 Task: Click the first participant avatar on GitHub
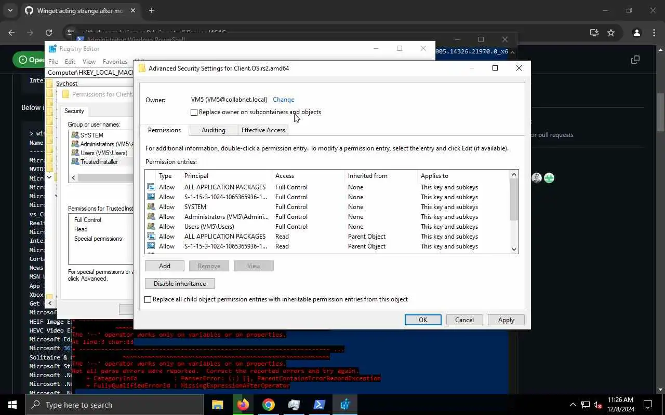pyautogui.click(x=537, y=178)
